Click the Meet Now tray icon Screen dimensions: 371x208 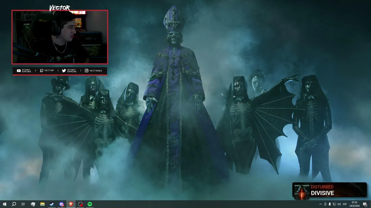click(x=325, y=204)
